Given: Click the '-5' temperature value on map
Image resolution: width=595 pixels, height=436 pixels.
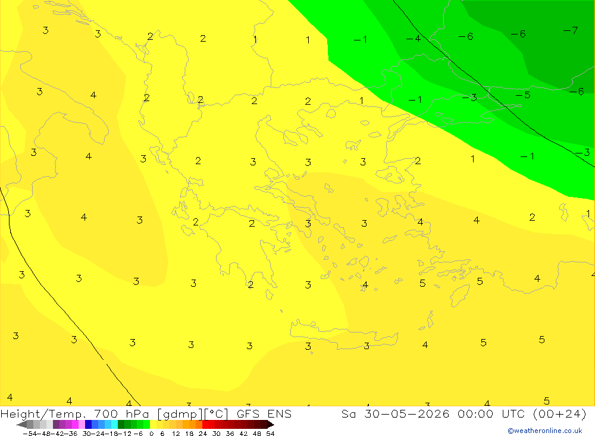Looking at the screenshot, I should tap(523, 95).
